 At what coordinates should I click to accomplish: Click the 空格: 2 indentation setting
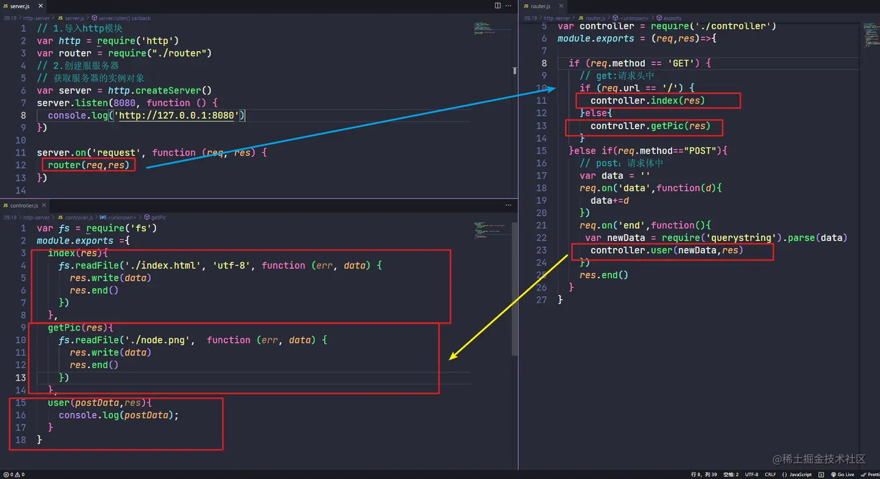(730, 474)
